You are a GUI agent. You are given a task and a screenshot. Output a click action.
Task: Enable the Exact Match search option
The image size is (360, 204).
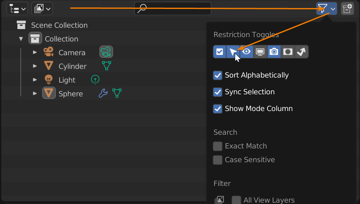pyautogui.click(x=218, y=146)
